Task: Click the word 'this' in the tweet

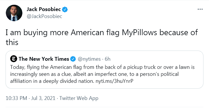Action: point(12,42)
